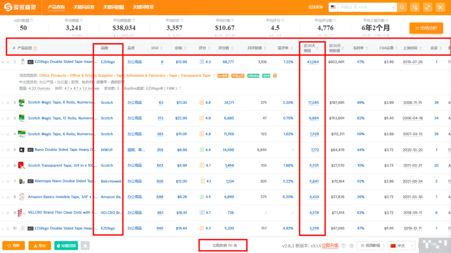Click the orange help icon beside 产品信息

tap(35, 48)
